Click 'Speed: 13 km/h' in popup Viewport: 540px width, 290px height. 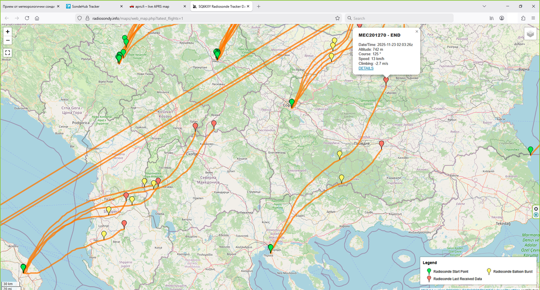coord(370,59)
